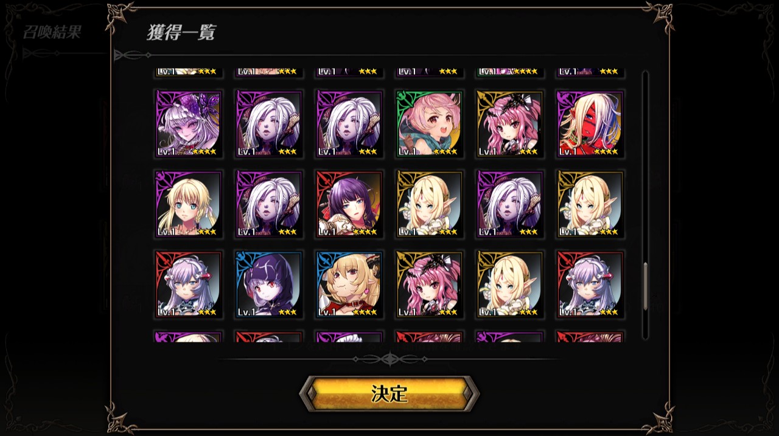Select blonde elf between pink-haired and lavender maid

(510, 284)
